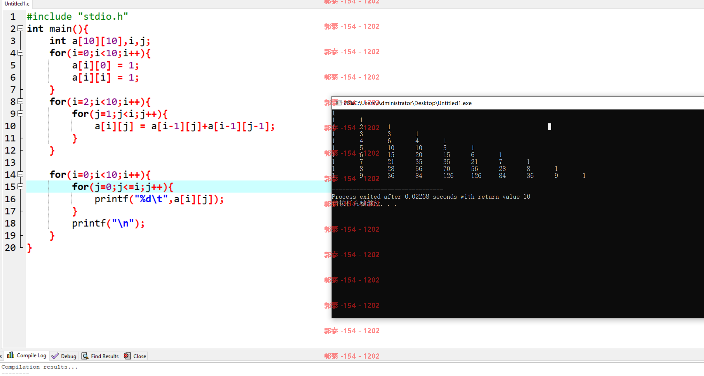Screen dimensions: 704x376
Task: Click the for(j=1;j<i;j++){ line
Action: [120, 114]
